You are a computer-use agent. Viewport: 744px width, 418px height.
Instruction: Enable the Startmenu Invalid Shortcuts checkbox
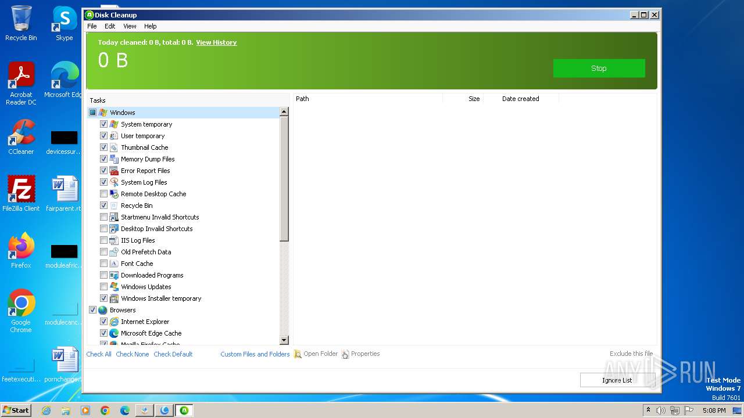click(103, 217)
